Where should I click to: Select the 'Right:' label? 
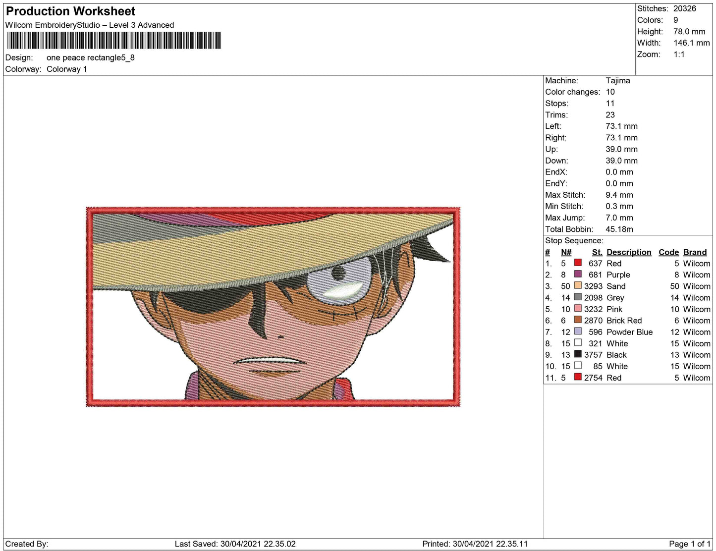[556, 137]
